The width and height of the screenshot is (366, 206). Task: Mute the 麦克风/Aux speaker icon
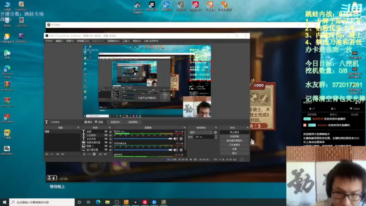point(176,139)
